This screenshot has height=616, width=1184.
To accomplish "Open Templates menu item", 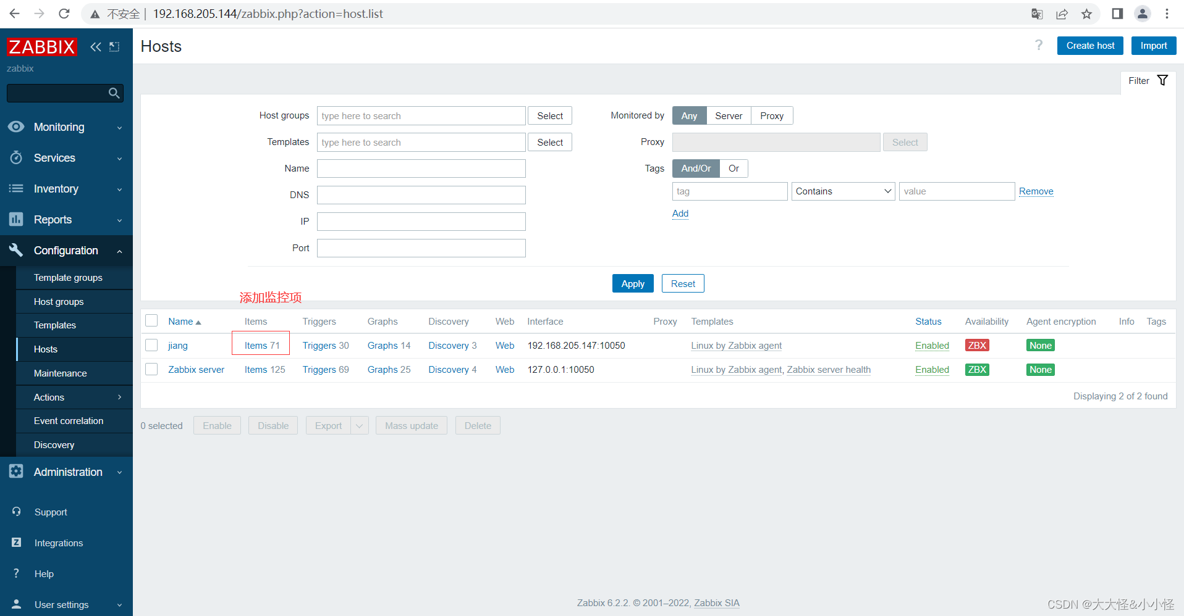I will pos(74,325).
